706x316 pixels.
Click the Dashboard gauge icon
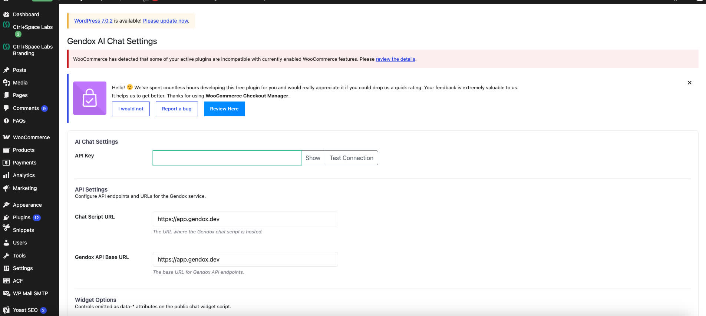(x=6, y=14)
